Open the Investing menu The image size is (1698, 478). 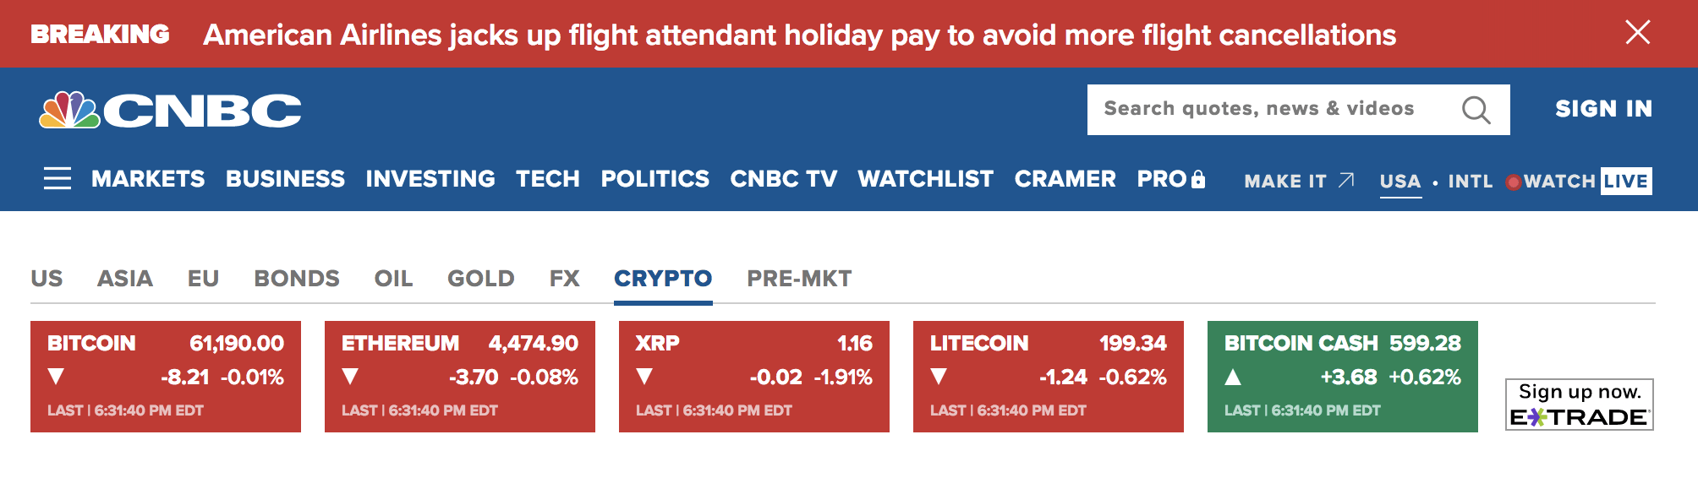click(x=430, y=179)
